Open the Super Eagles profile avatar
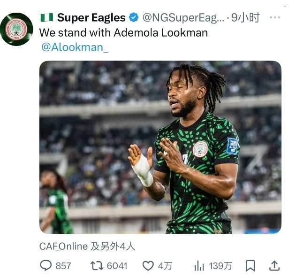Image resolution: width=296 pixels, height=278 pixels. click(16, 29)
